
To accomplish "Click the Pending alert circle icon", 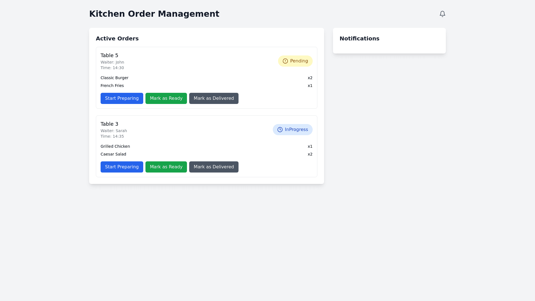I will click(285, 61).
